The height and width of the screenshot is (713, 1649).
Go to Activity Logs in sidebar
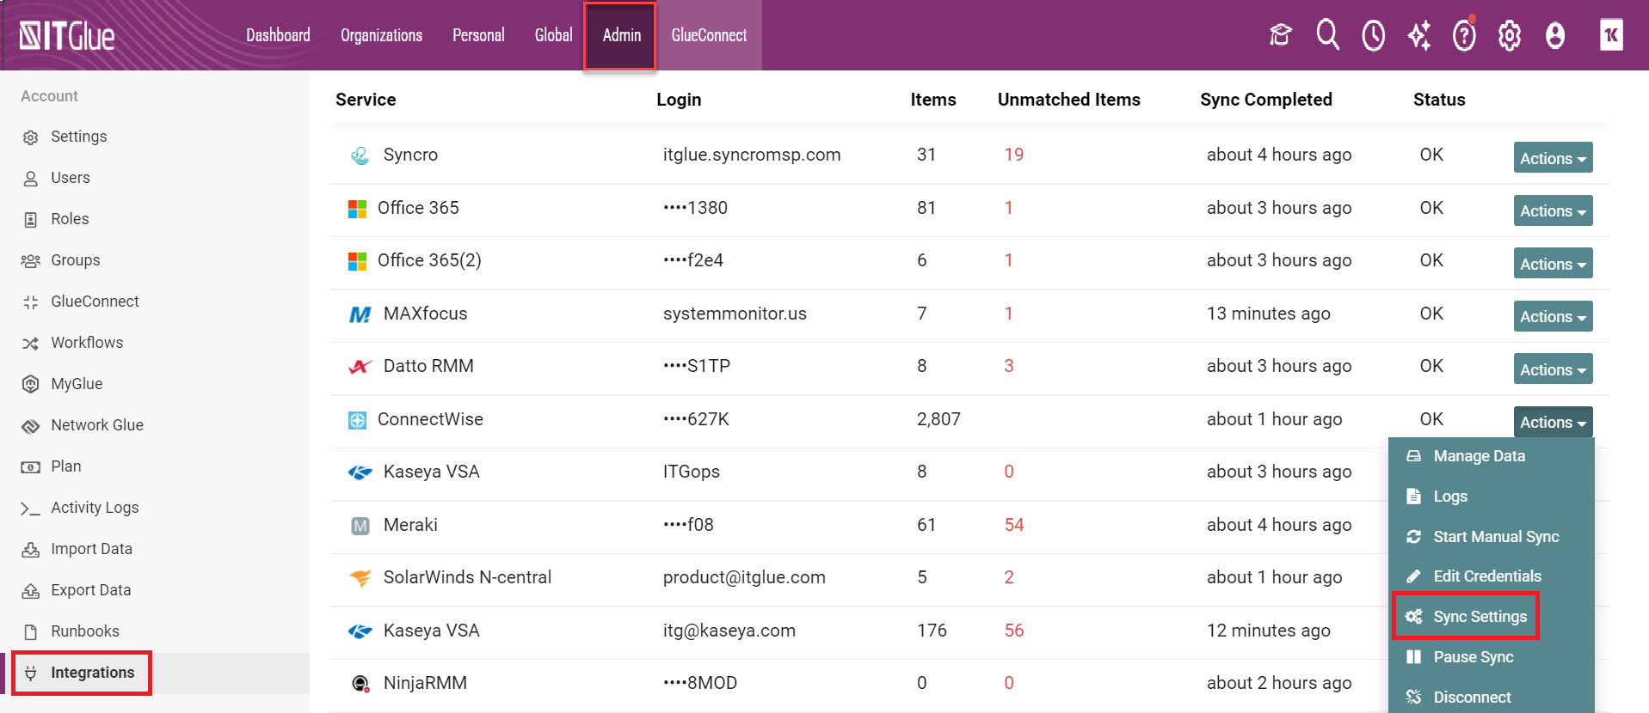[x=95, y=508]
